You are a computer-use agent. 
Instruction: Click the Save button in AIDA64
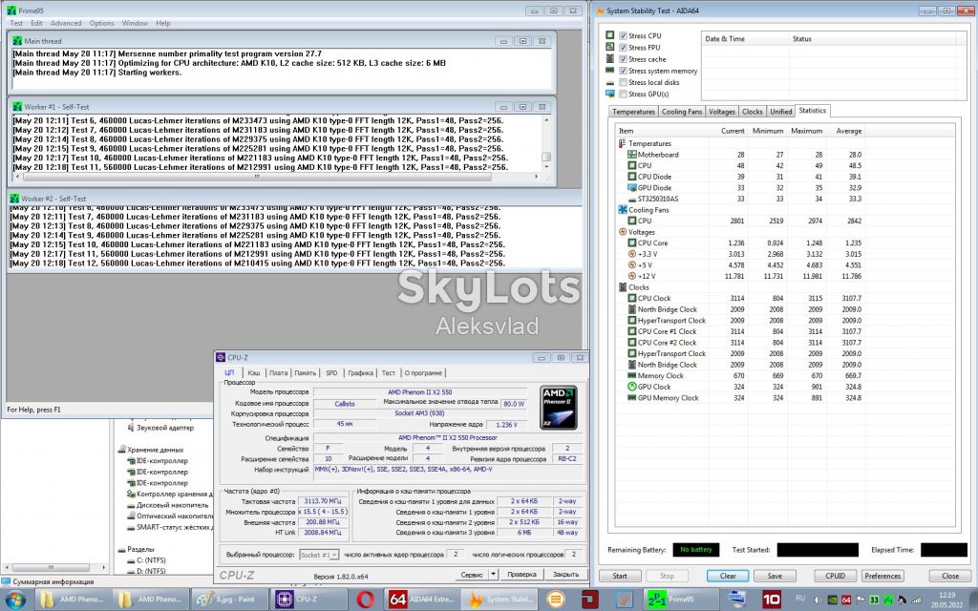(x=775, y=576)
